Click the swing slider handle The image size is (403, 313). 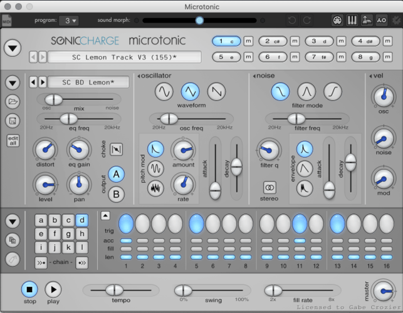click(183, 290)
